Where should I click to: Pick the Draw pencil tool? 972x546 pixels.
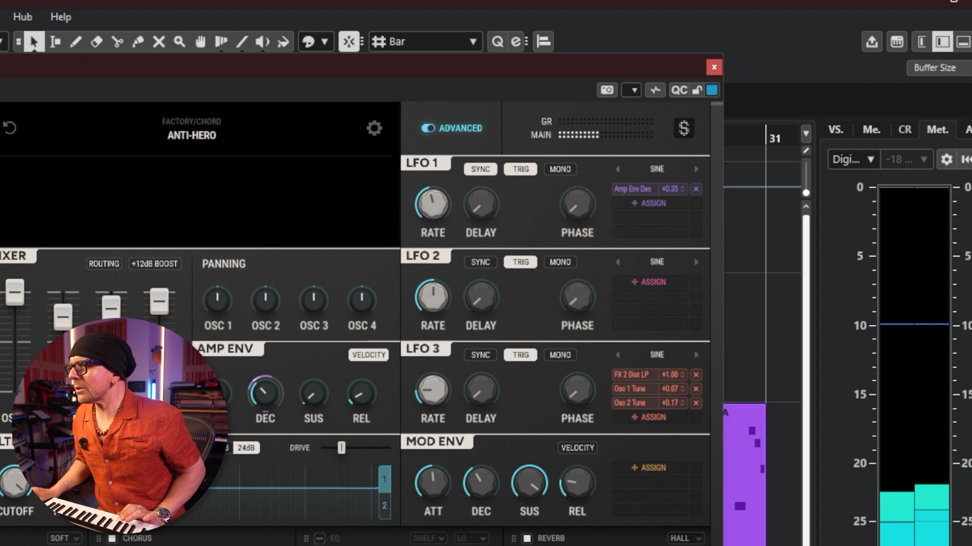(x=76, y=42)
